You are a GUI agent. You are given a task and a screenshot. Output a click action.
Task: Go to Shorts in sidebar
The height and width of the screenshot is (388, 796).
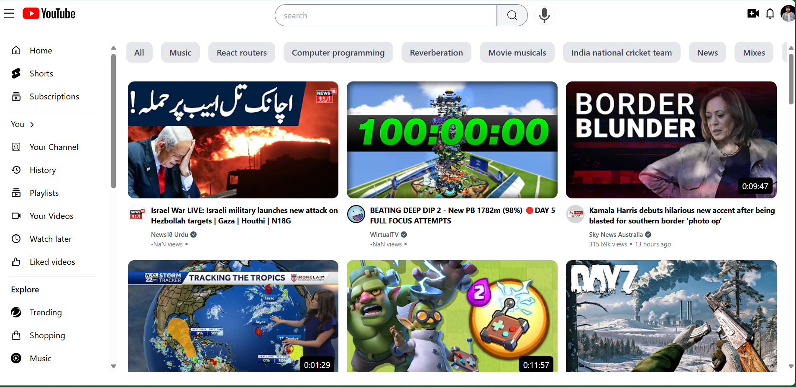point(41,74)
